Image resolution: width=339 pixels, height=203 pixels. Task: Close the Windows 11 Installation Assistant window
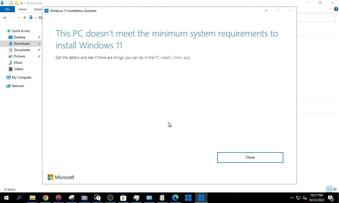[x=291, y=11]
